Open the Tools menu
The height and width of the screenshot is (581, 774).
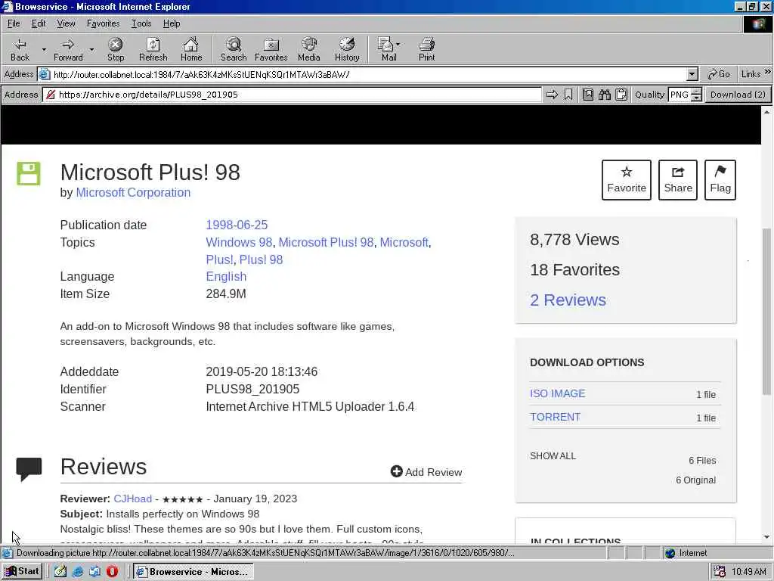pyautogui.click(x=141, y=23)
